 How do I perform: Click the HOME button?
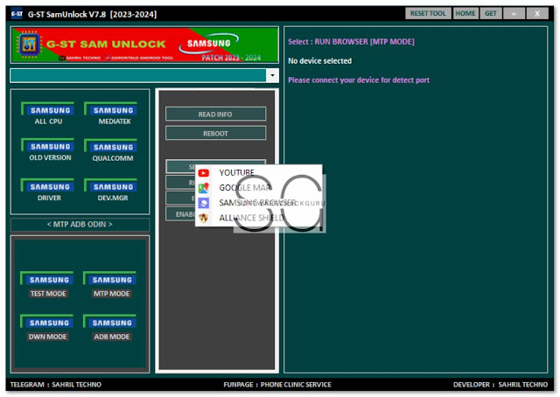coord(465,14)
